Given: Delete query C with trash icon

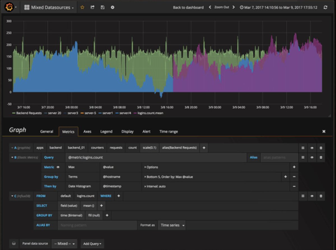Looking at the screenshot, I should click(x=321, y=196).
